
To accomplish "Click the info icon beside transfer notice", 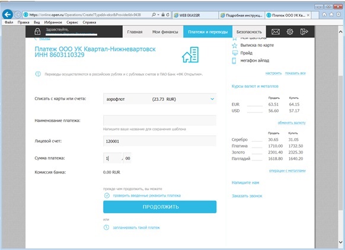I will (38, 74).
